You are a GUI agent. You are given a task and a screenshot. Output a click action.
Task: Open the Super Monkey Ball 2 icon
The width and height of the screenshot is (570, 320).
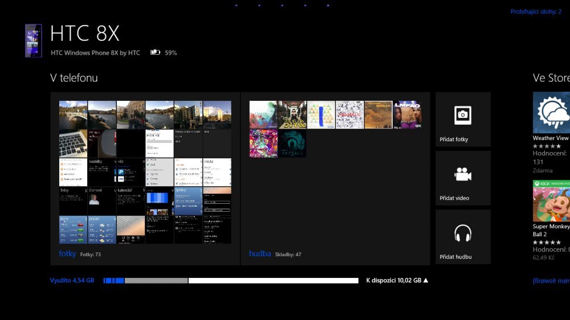(551, 201)
